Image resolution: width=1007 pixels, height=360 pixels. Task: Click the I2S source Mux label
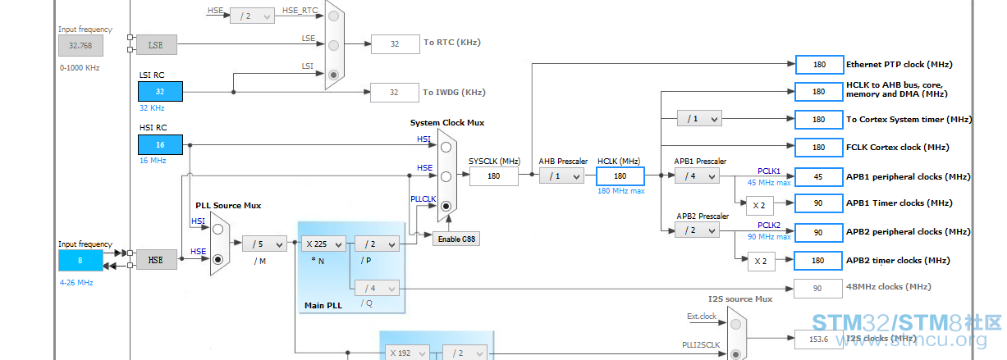(x=740, y=299)
